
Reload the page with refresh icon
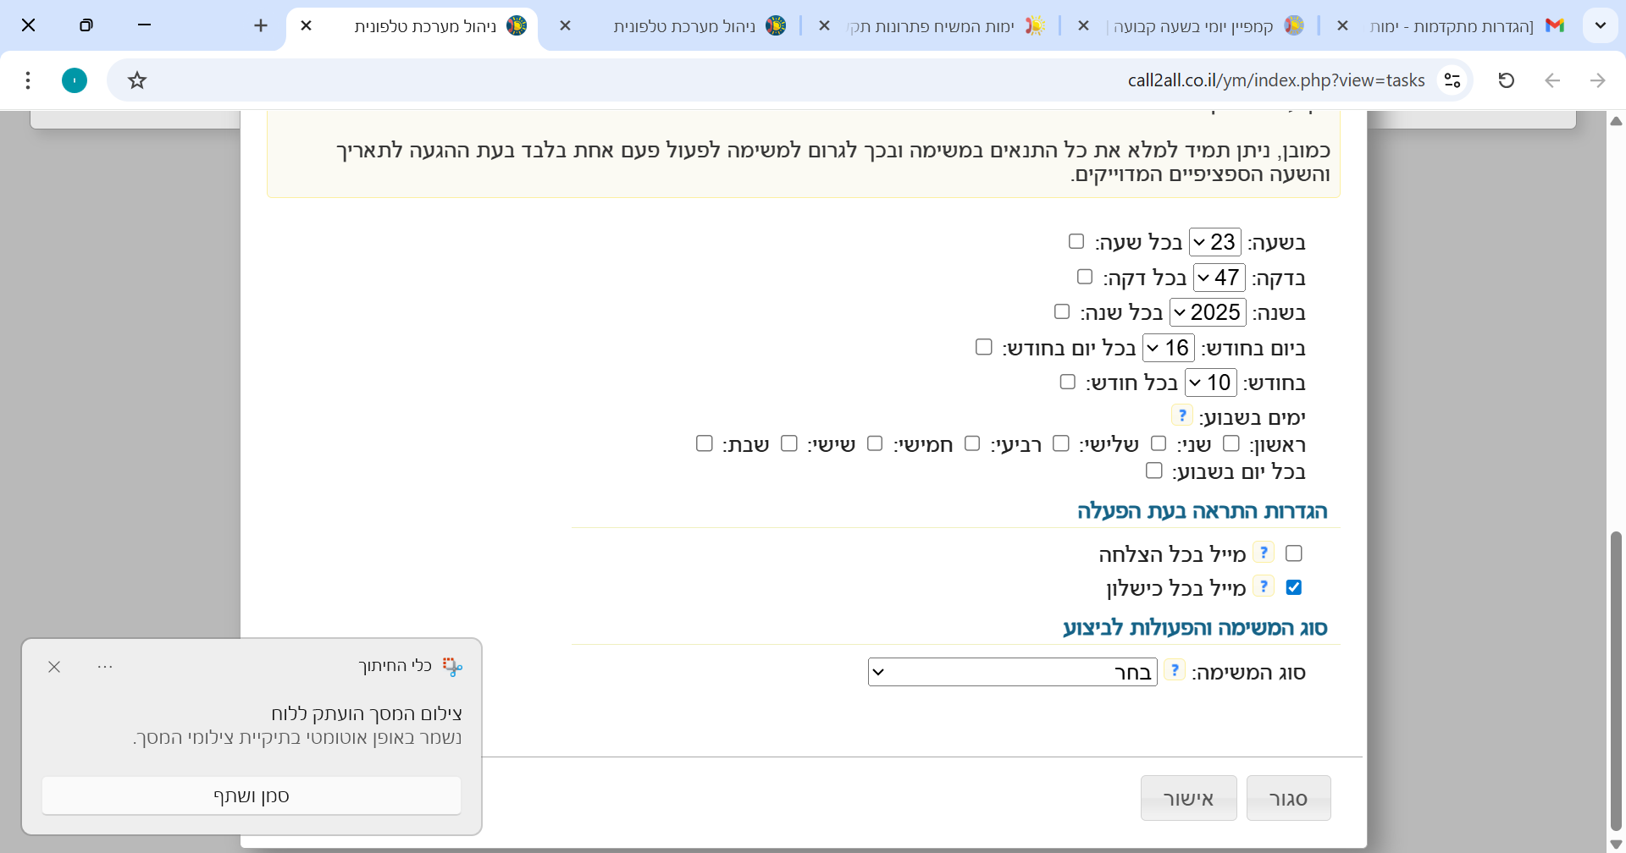pos(1506,80)
